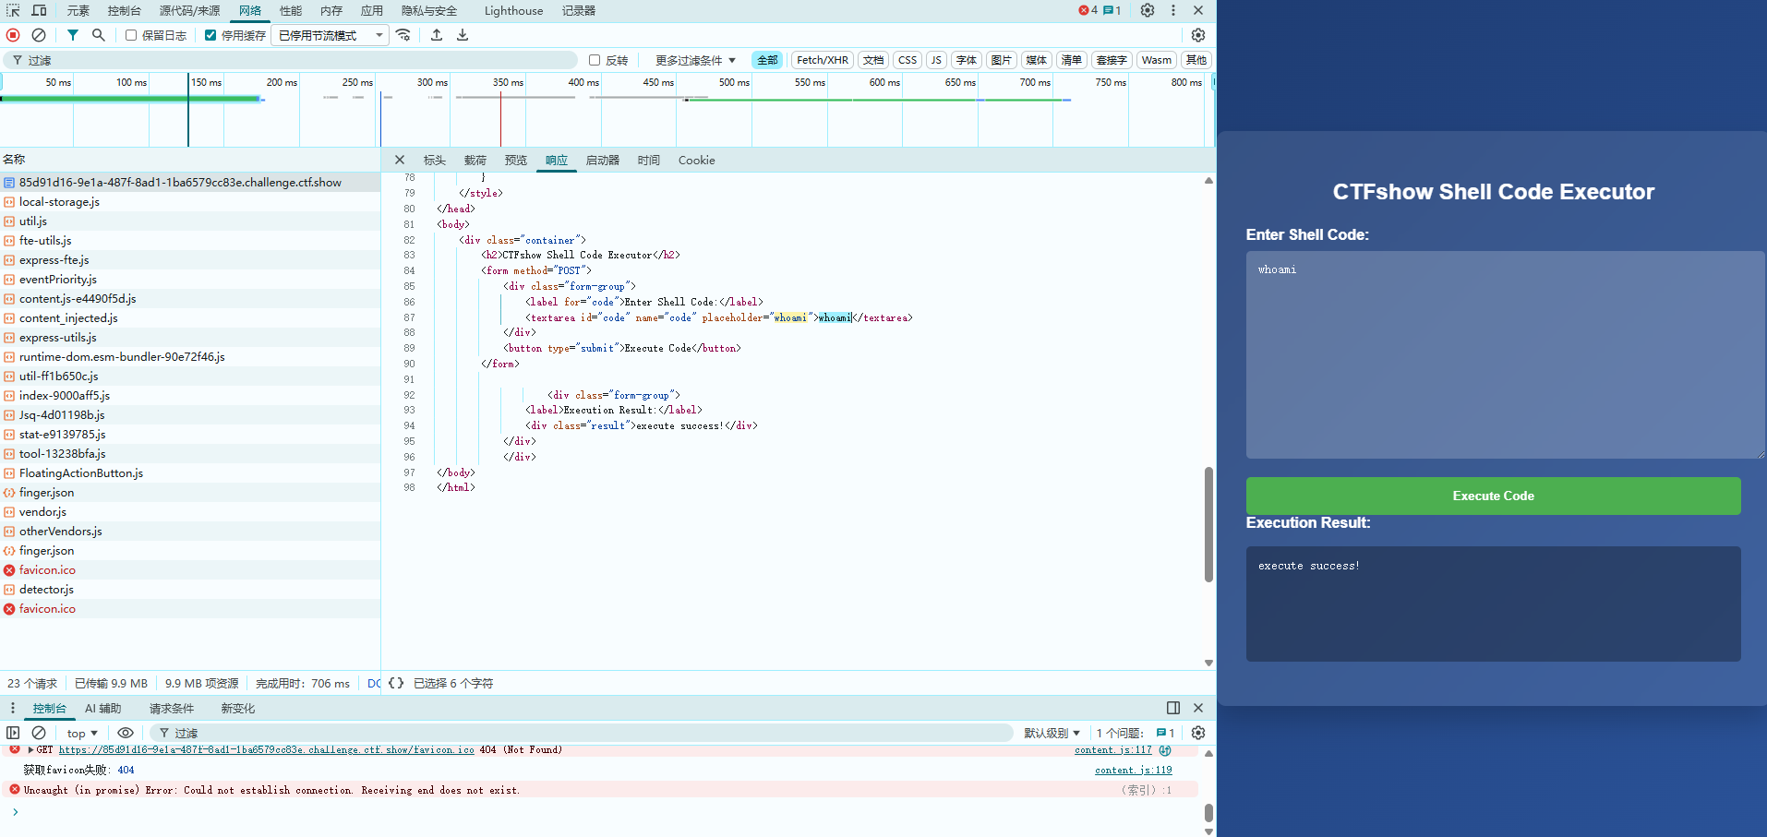Open the favicon.ico URL link in console
1767x837 pixels.
[x=266, y=749]
